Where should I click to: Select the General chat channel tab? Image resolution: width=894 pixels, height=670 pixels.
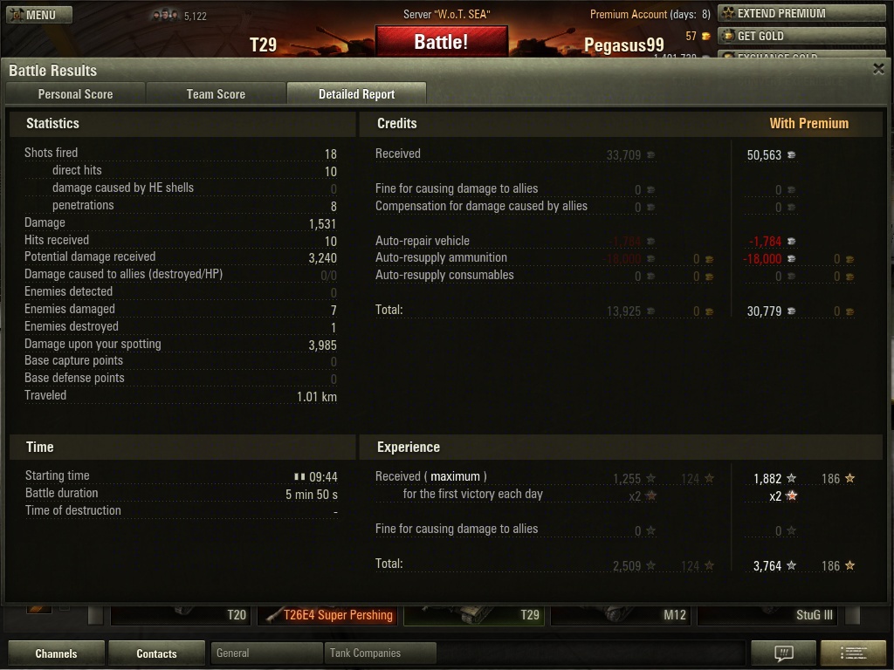pos(266,653)
